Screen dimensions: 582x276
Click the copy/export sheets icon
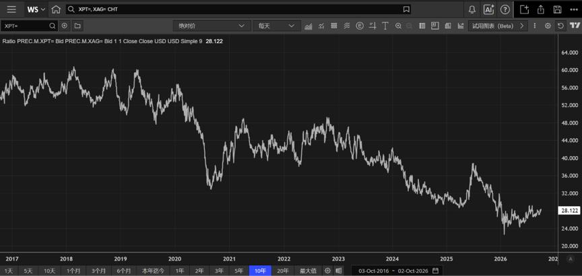[448, 26]
